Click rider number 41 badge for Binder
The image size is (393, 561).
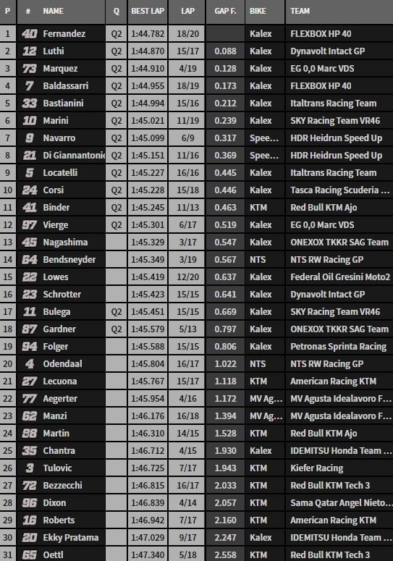click(x=30, y=208)
